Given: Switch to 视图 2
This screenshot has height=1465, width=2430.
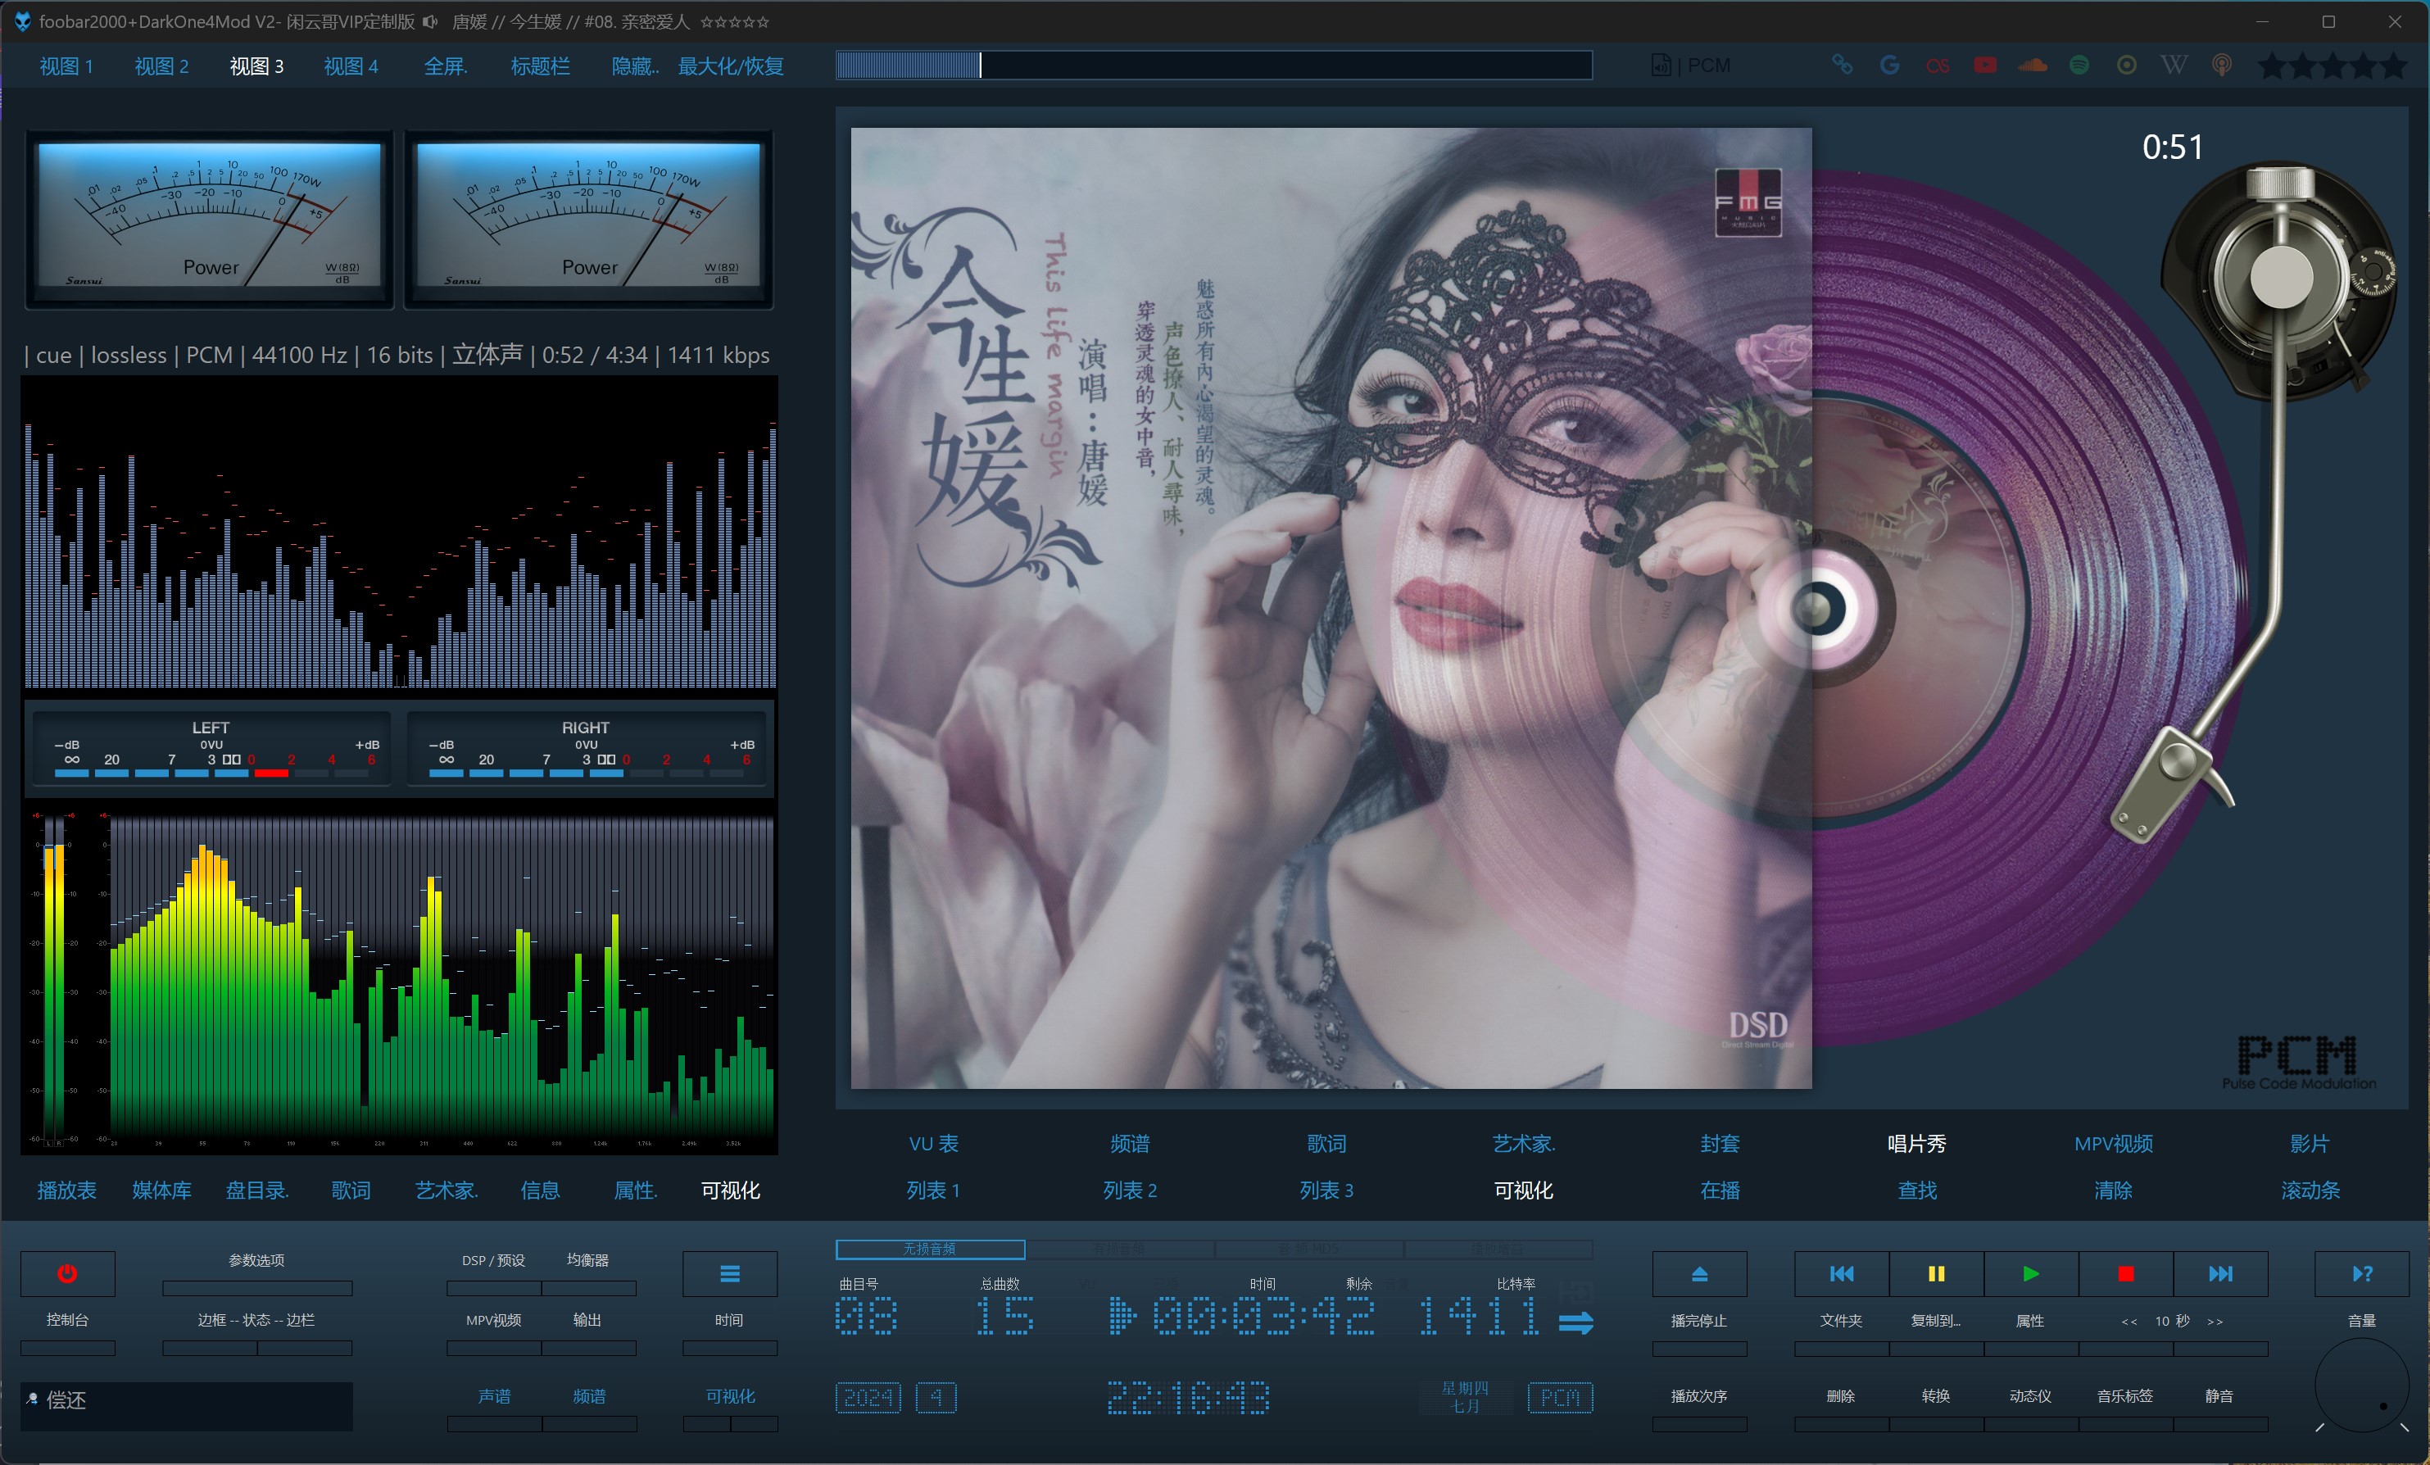Looking at the screenshot, I should coord(161,66).
